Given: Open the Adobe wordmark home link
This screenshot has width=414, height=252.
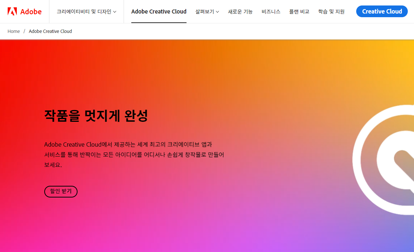Looking at the screenshot, I should 31,12.
